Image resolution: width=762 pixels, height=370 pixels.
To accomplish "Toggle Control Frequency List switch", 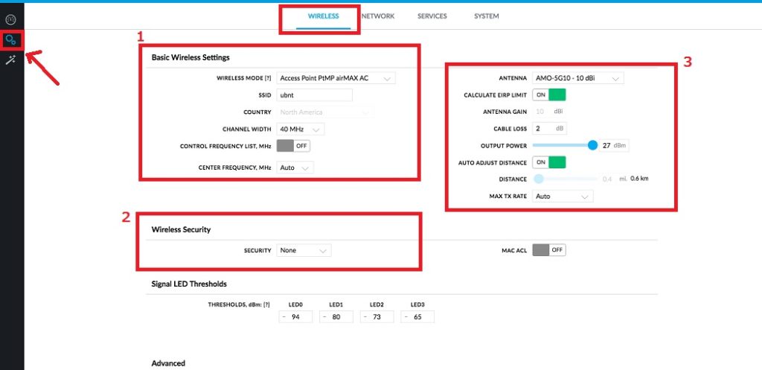I will pos(293,145).
